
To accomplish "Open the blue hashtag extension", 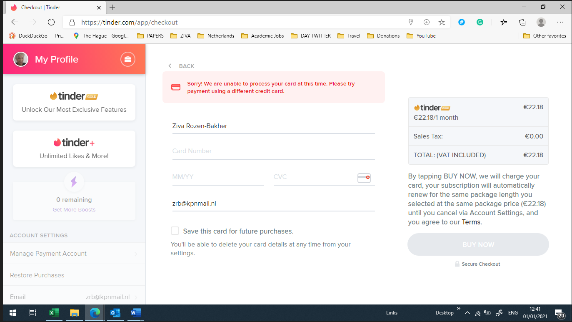I will point(462,22).
